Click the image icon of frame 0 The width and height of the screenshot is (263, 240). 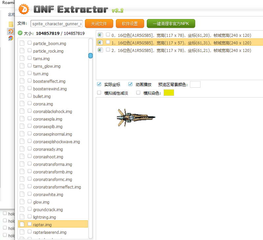click(100, 35)
